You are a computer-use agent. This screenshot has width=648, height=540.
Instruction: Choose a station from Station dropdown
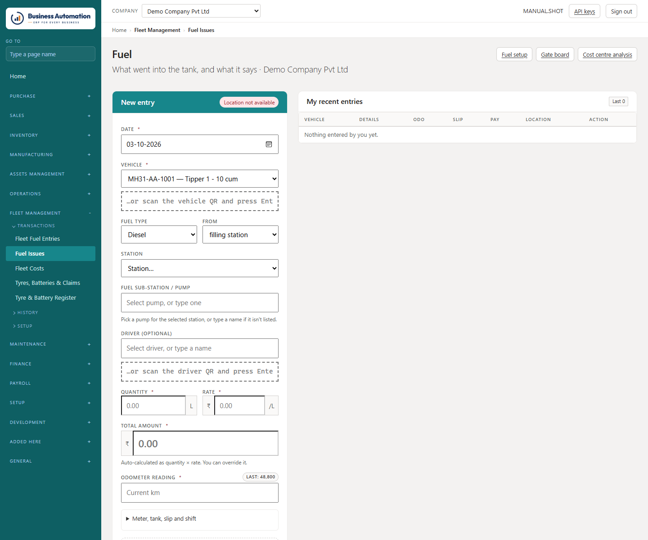(x=200, y=268)
